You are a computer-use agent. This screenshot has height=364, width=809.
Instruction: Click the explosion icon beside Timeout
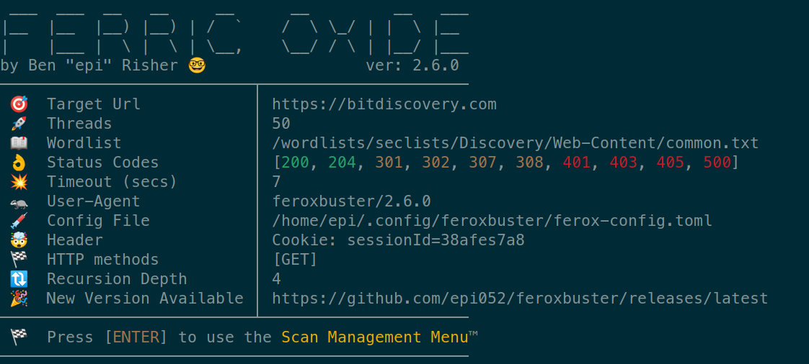point(19,182)
